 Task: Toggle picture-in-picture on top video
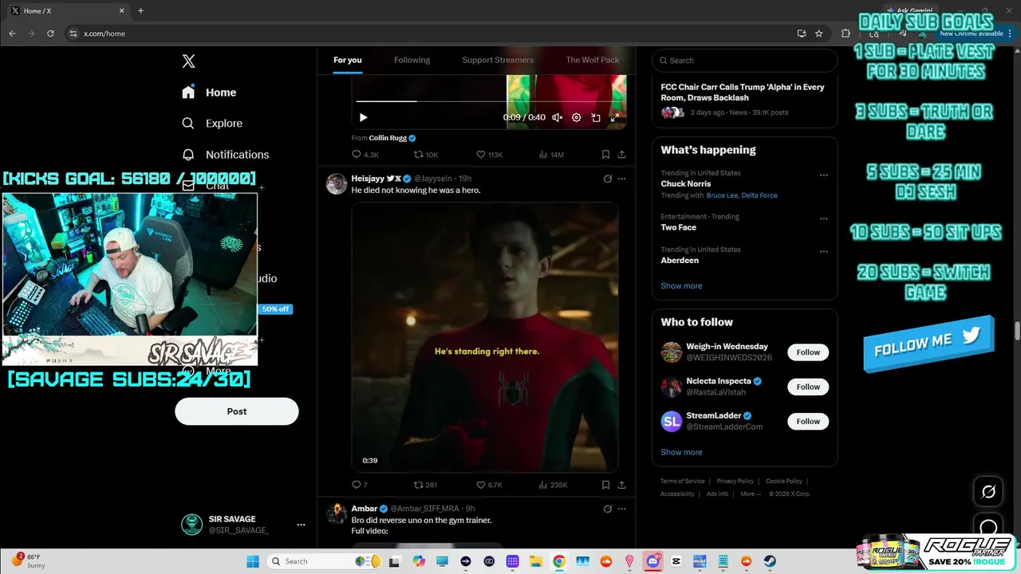(596, 117)
